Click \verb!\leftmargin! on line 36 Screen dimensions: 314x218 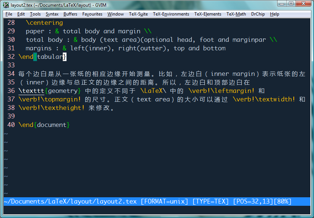[221, 91]
